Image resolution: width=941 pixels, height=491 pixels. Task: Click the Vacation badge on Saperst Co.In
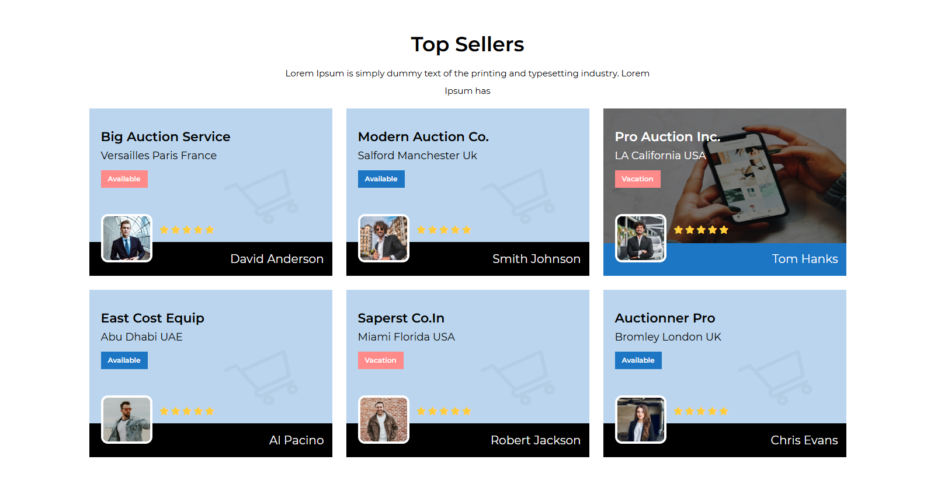coord(380,360)
